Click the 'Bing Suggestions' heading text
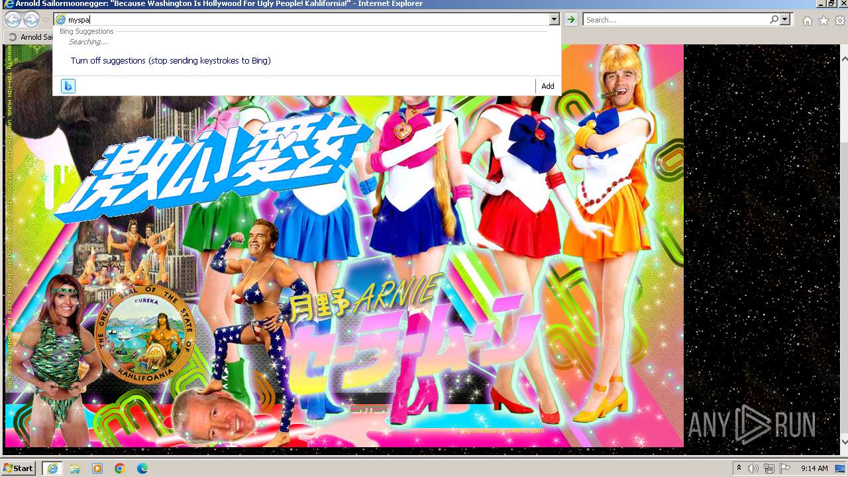 [87, 31]
